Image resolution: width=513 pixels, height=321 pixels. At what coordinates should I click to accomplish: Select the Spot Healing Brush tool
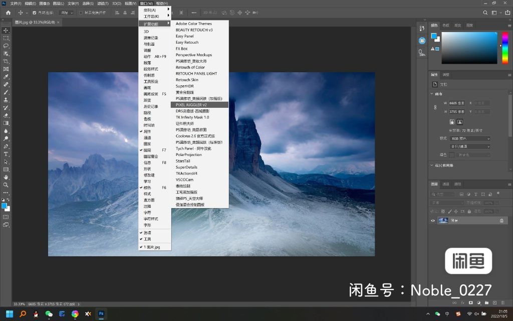(x=6, y=84)
